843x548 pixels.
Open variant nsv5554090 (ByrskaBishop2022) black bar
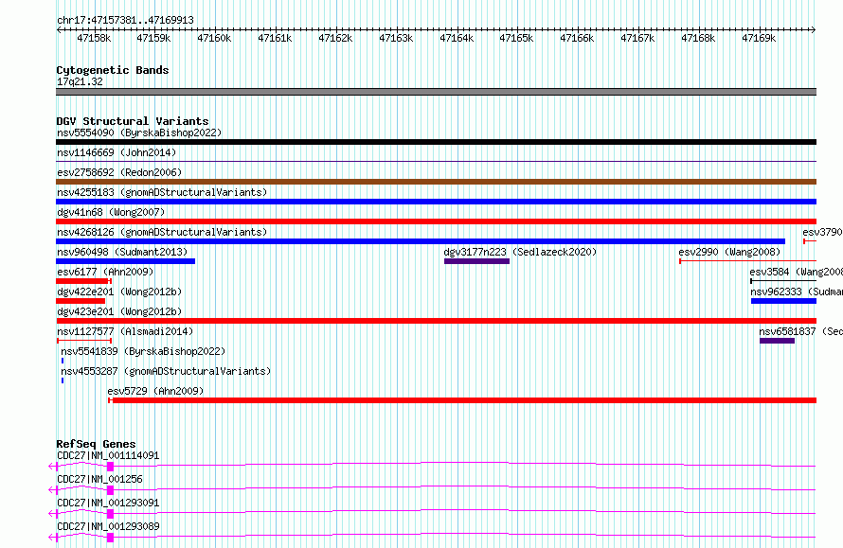pyautogui.click(x=436, y=142)
